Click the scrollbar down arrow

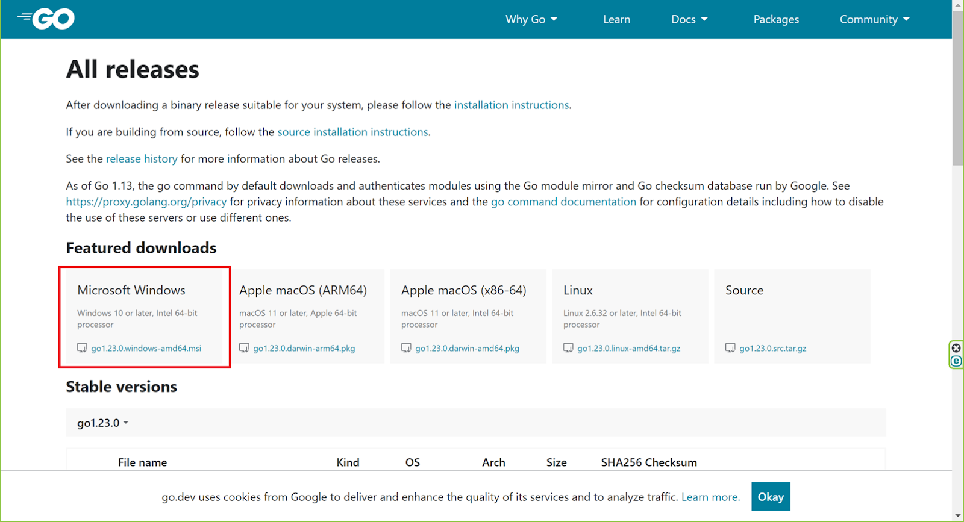pyautogui.click(x=958, y=517)
